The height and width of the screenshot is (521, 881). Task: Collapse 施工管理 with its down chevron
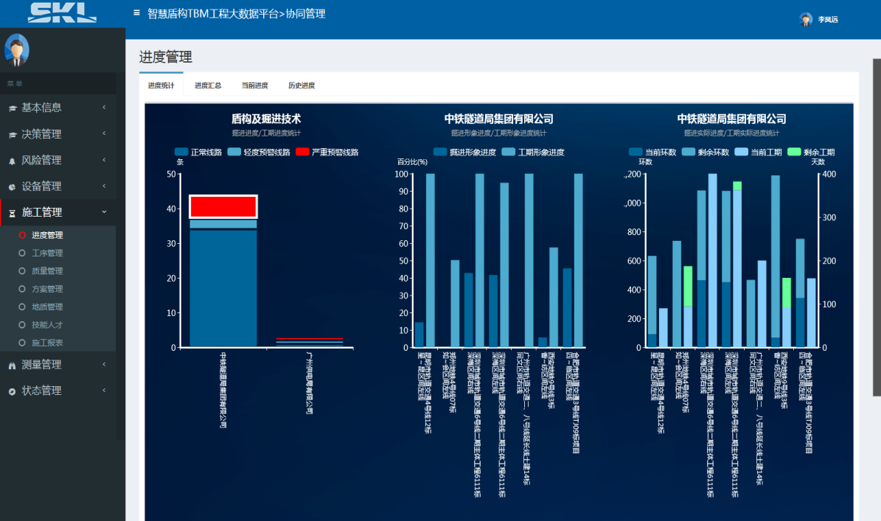(x=104, y=212)
